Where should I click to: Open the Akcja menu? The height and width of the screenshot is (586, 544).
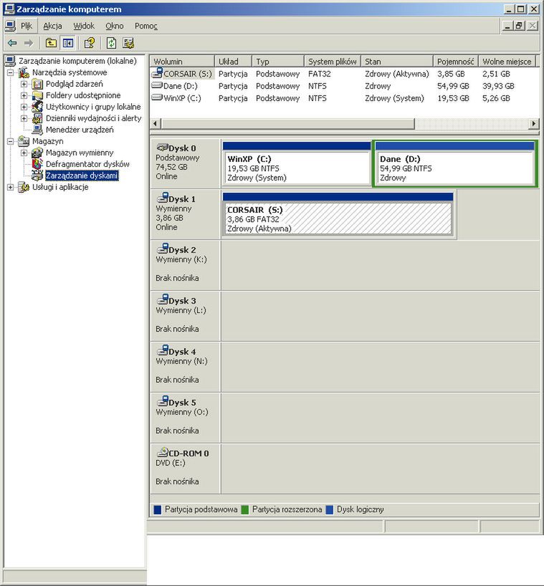[x=52, y=26]
